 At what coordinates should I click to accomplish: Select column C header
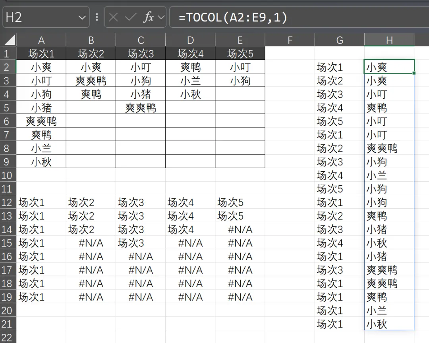click(x=141, y=40)
